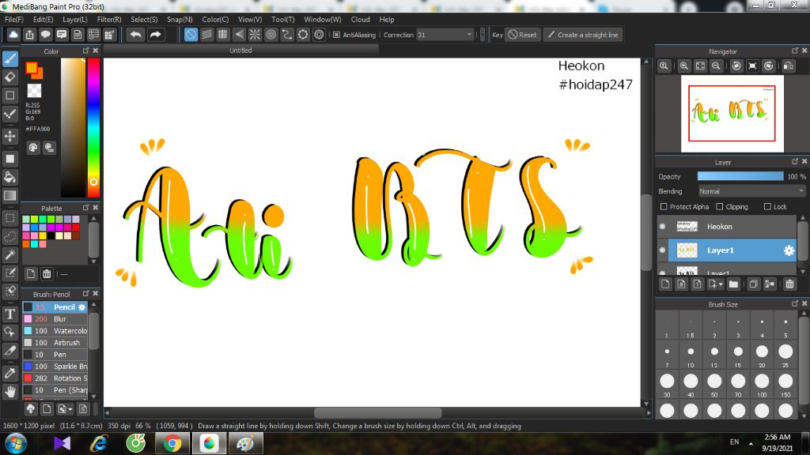The width and height of the screenshot is (810, 455).
Task: Open the Cloud menu
Action: (360, 20)
